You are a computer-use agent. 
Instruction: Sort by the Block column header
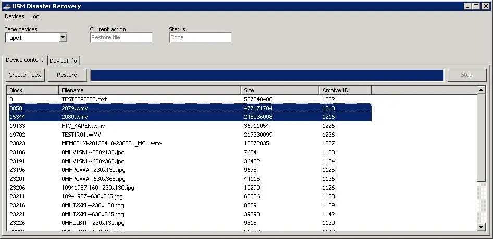[x=32, y=90]
